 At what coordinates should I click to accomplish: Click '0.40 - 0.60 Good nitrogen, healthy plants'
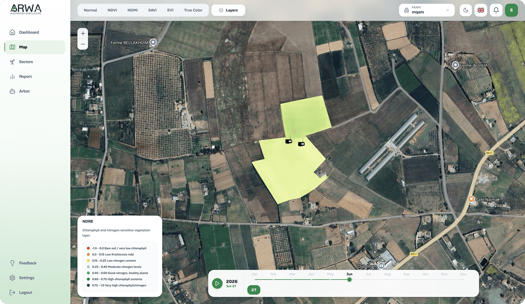[x=120, y=273]
